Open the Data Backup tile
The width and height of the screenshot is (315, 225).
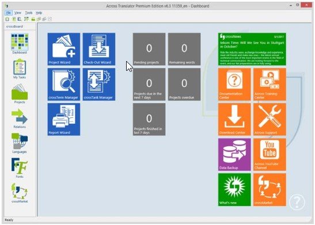[234, 155]
